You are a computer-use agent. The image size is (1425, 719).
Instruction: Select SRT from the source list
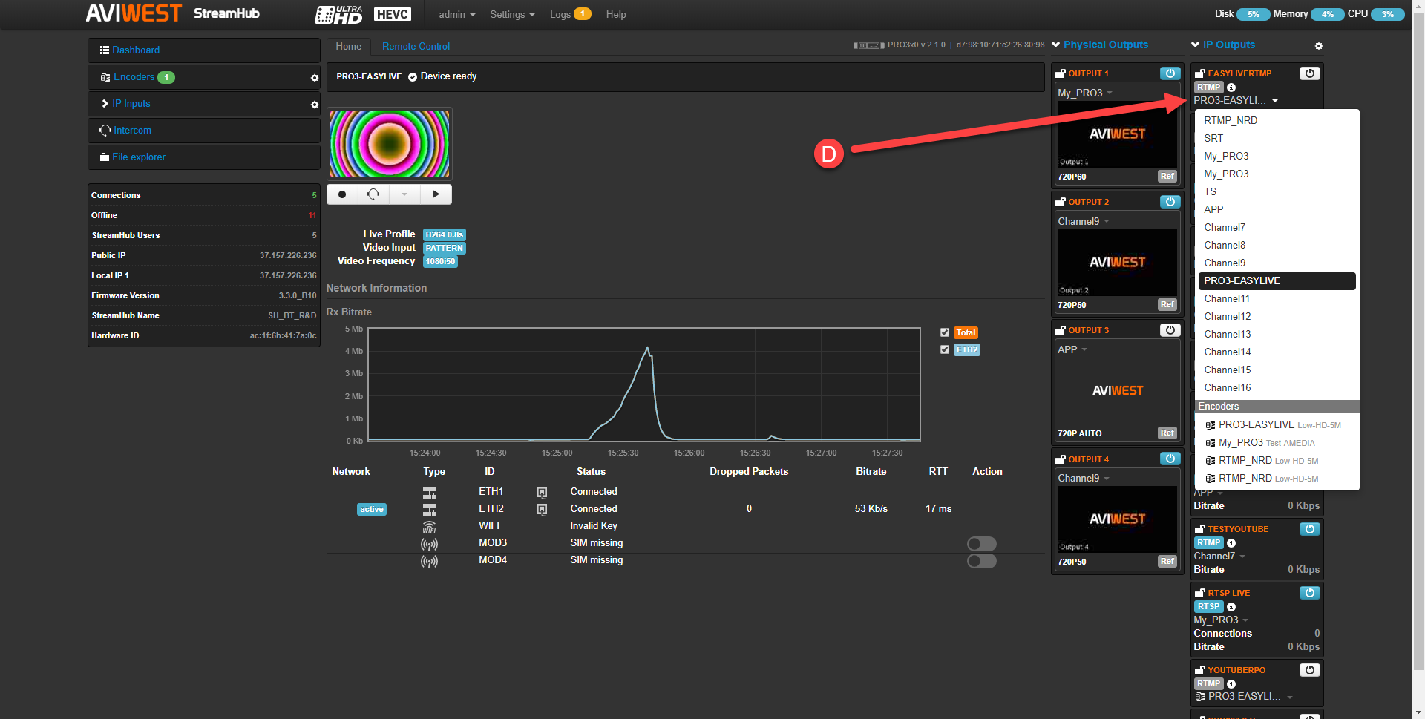(x=1277, y=138)
